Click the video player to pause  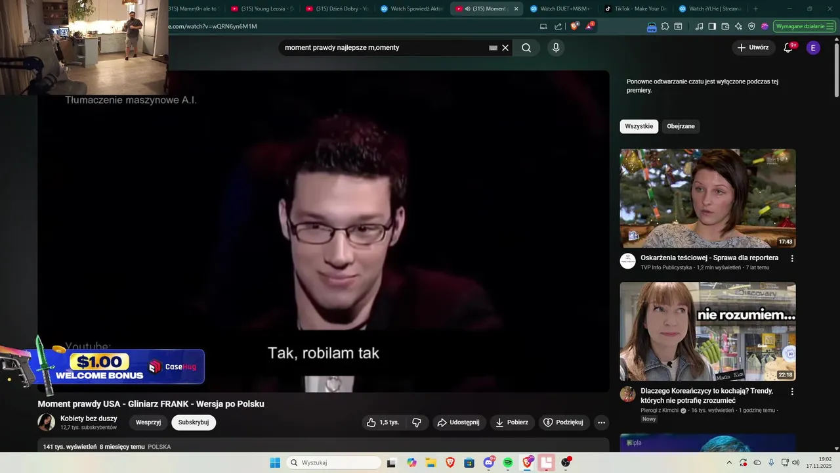[324, 231]
